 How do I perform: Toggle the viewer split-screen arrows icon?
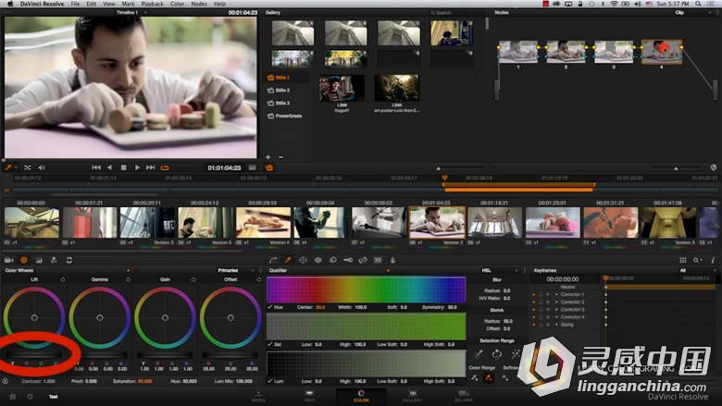[28, 167]
